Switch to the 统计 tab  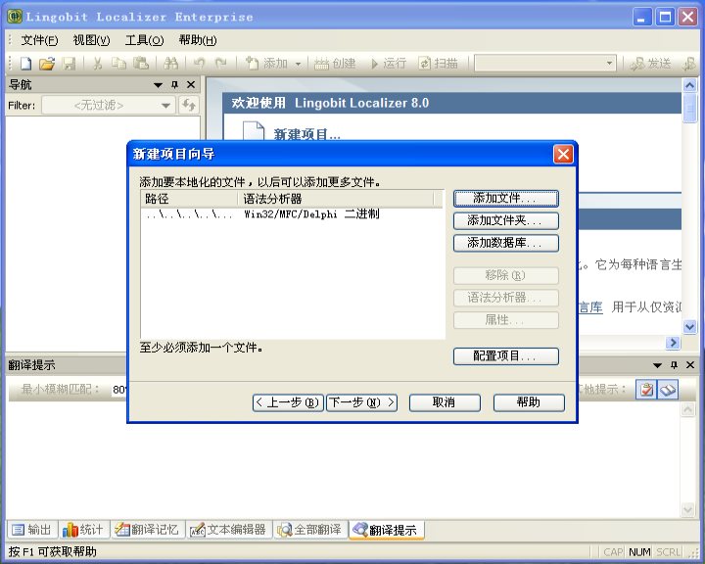click(x=84, y=530)
